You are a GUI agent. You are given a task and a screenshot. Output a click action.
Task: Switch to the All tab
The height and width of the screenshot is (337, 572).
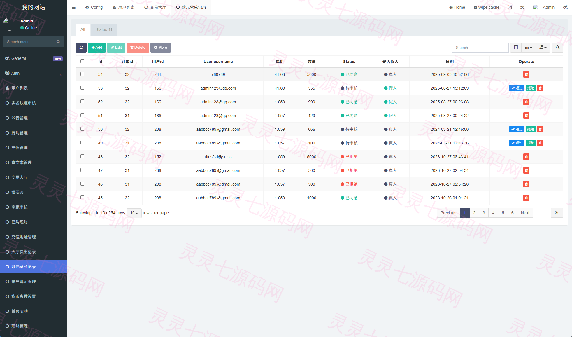coord(83,29)
